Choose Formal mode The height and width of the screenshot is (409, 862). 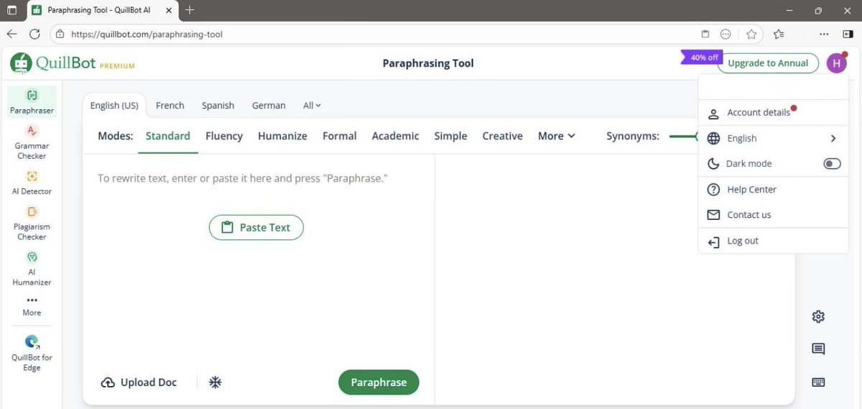click(x=340, y=136)
